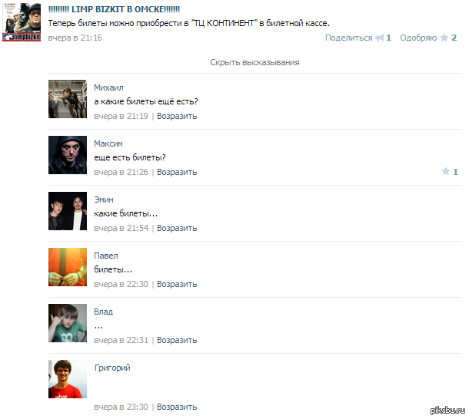
Task: Open Влад's avatar picture
Action: click(68, 323)
